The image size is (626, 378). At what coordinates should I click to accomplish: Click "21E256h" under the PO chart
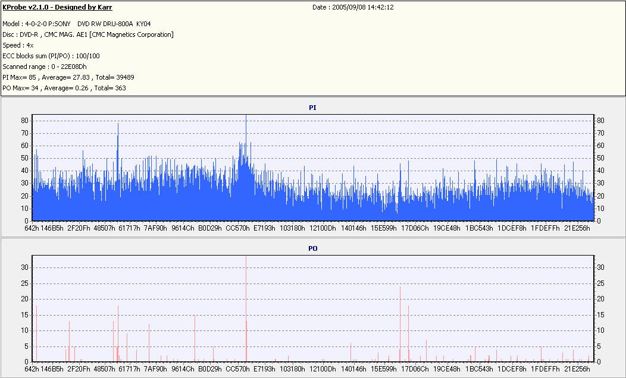pos(577,369)
